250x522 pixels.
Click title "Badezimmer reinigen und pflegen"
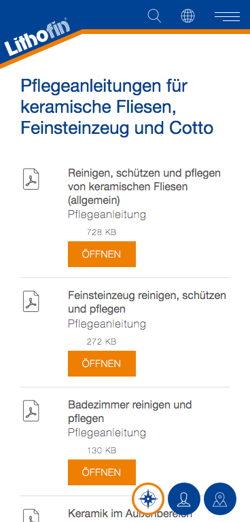[x=130, y=411]
